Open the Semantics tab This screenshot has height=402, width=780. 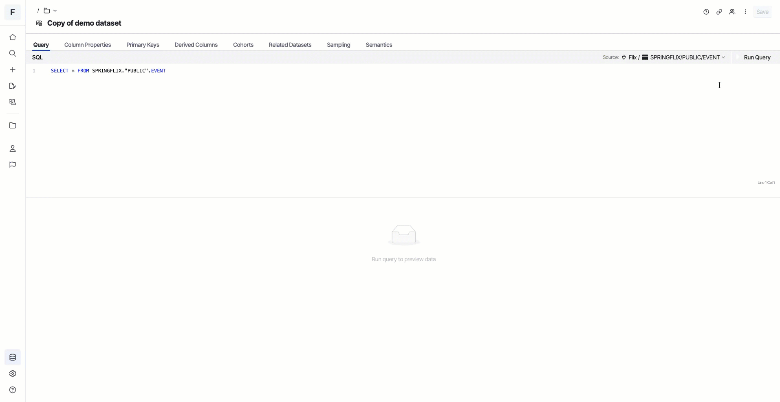tap(379, 45)
